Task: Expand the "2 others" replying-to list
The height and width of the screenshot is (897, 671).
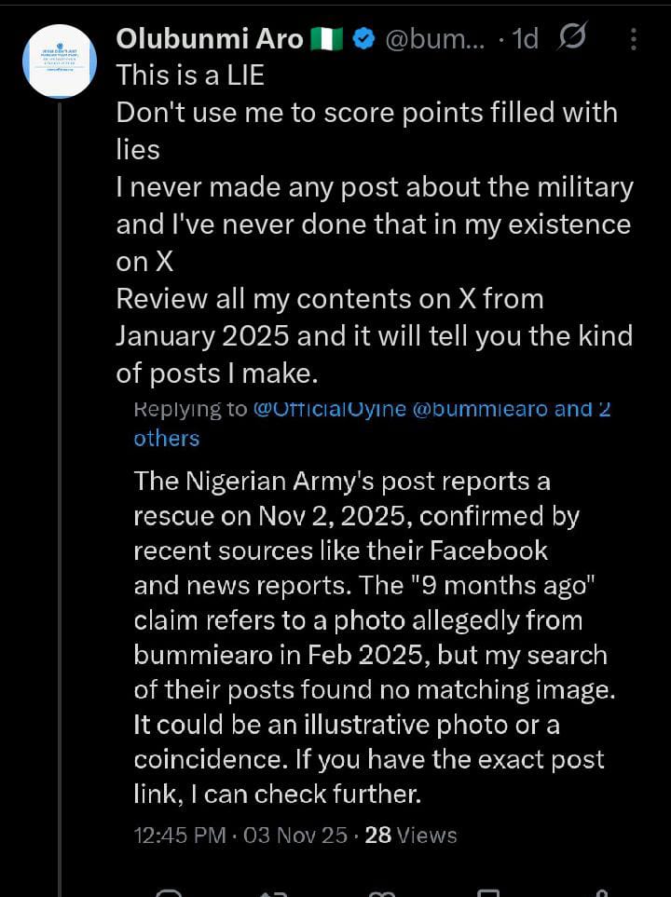Action: pyautogui.click(x=167, y=438)
